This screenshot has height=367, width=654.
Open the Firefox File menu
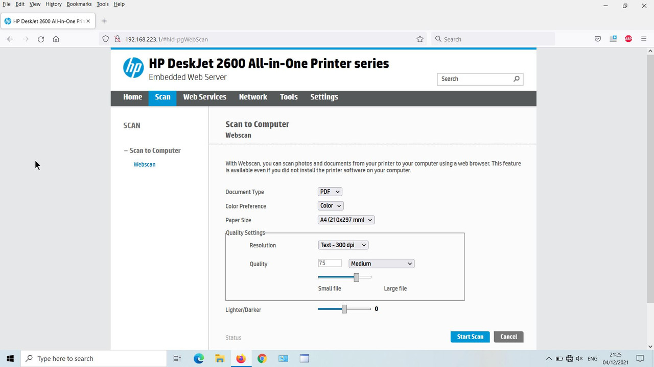tap(7, 4)
